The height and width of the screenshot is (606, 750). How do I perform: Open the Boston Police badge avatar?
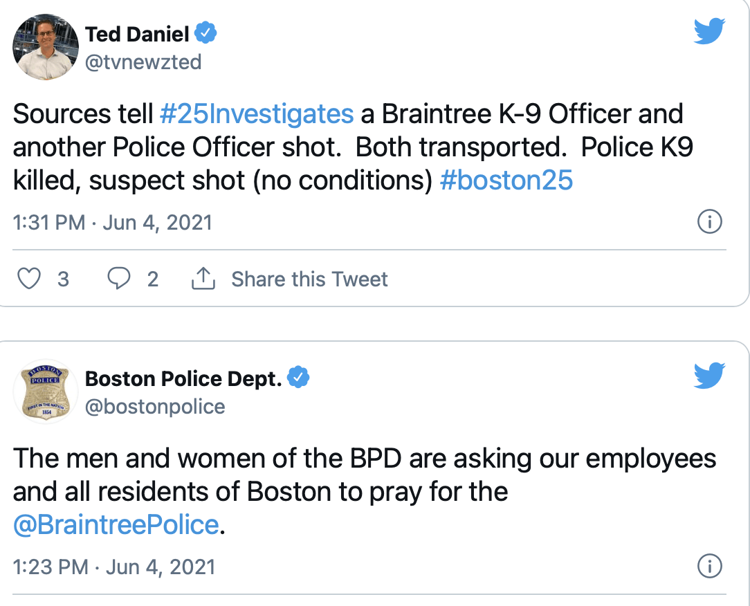click(x=46, y=392)
